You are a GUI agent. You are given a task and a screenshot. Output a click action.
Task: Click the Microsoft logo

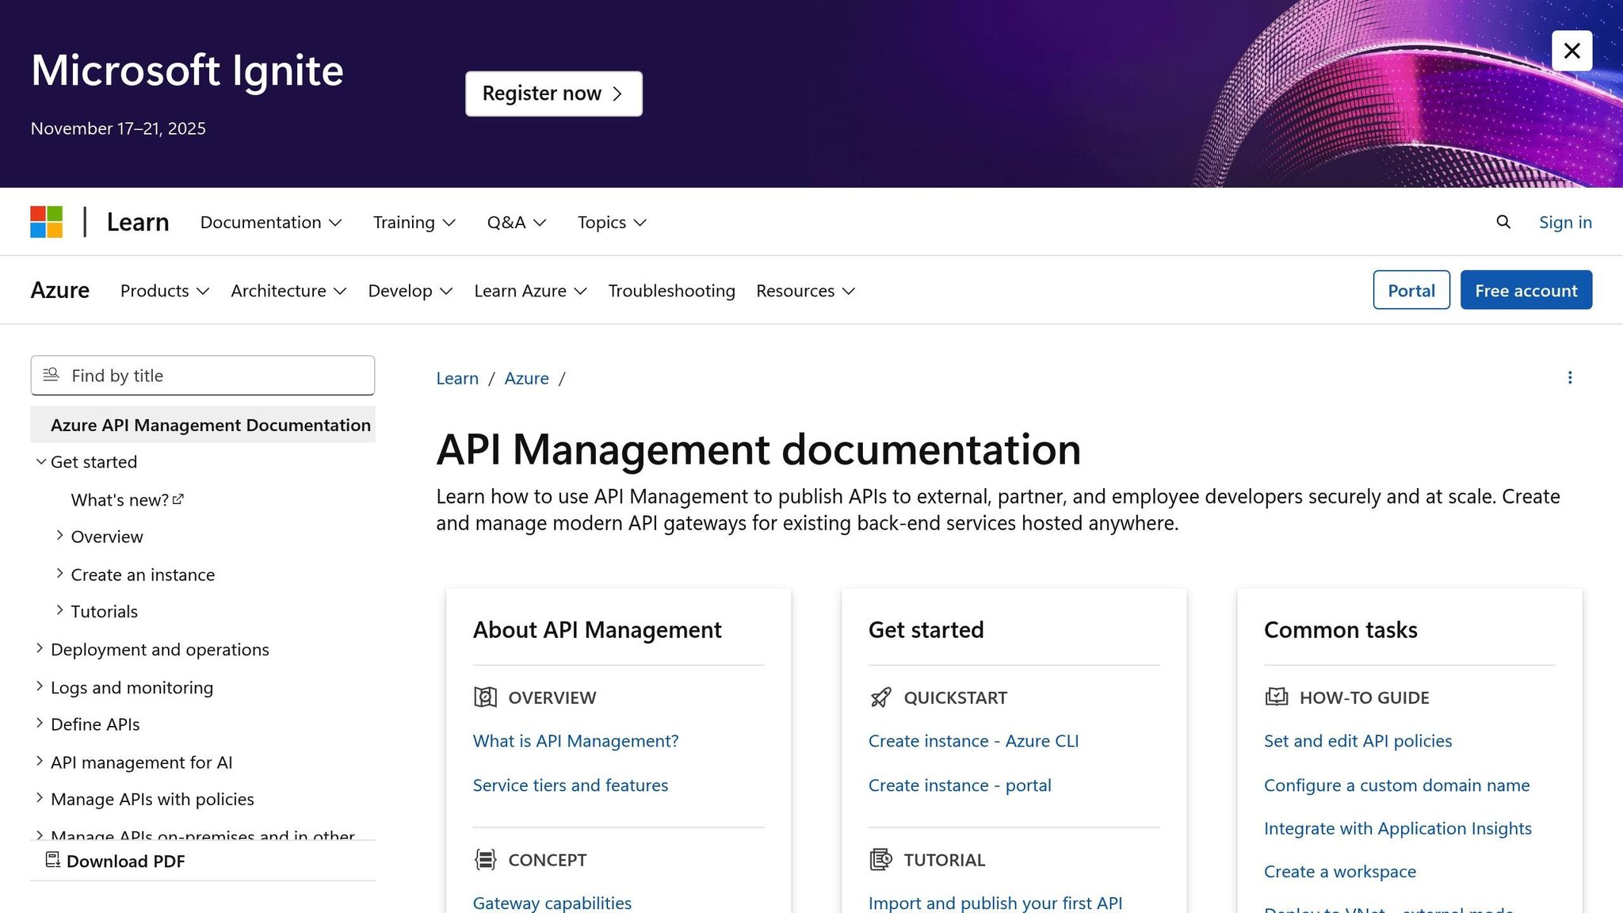click(x=46, y=222)
